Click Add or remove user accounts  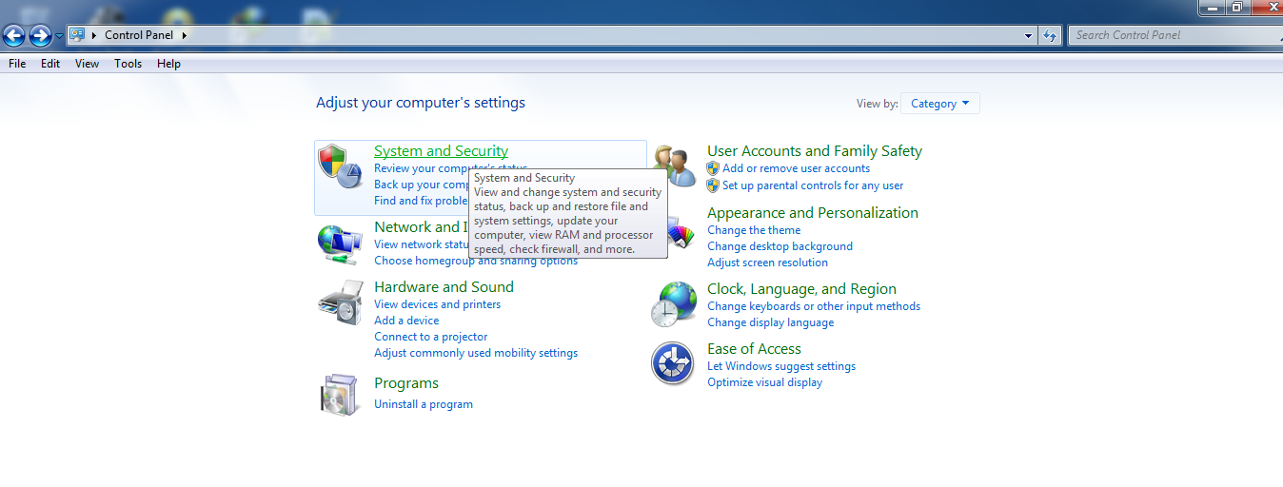[x=796, y=168]
